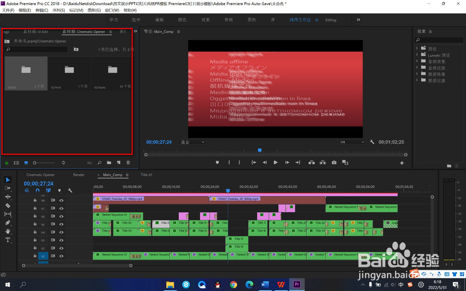
Task: Switch project panel to list view
Action: pos(16,163)
